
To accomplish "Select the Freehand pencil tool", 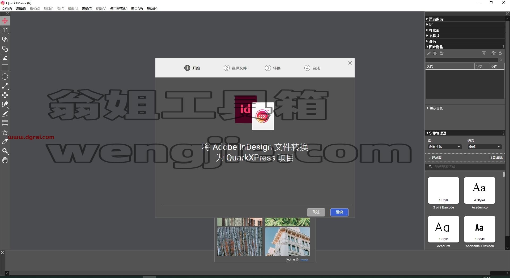I will (x=5, y=114).
